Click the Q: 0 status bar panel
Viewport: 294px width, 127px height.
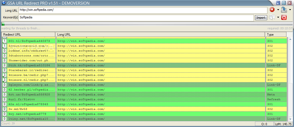[264, 124]
